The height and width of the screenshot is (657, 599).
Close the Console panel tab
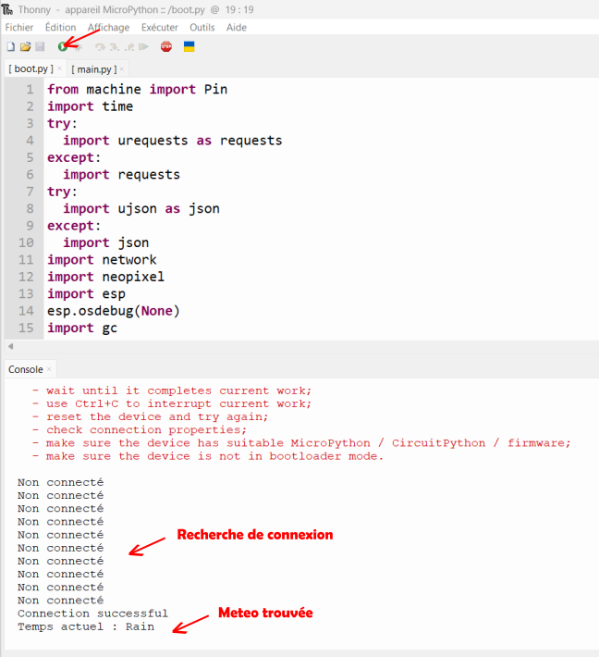(50, 369)
